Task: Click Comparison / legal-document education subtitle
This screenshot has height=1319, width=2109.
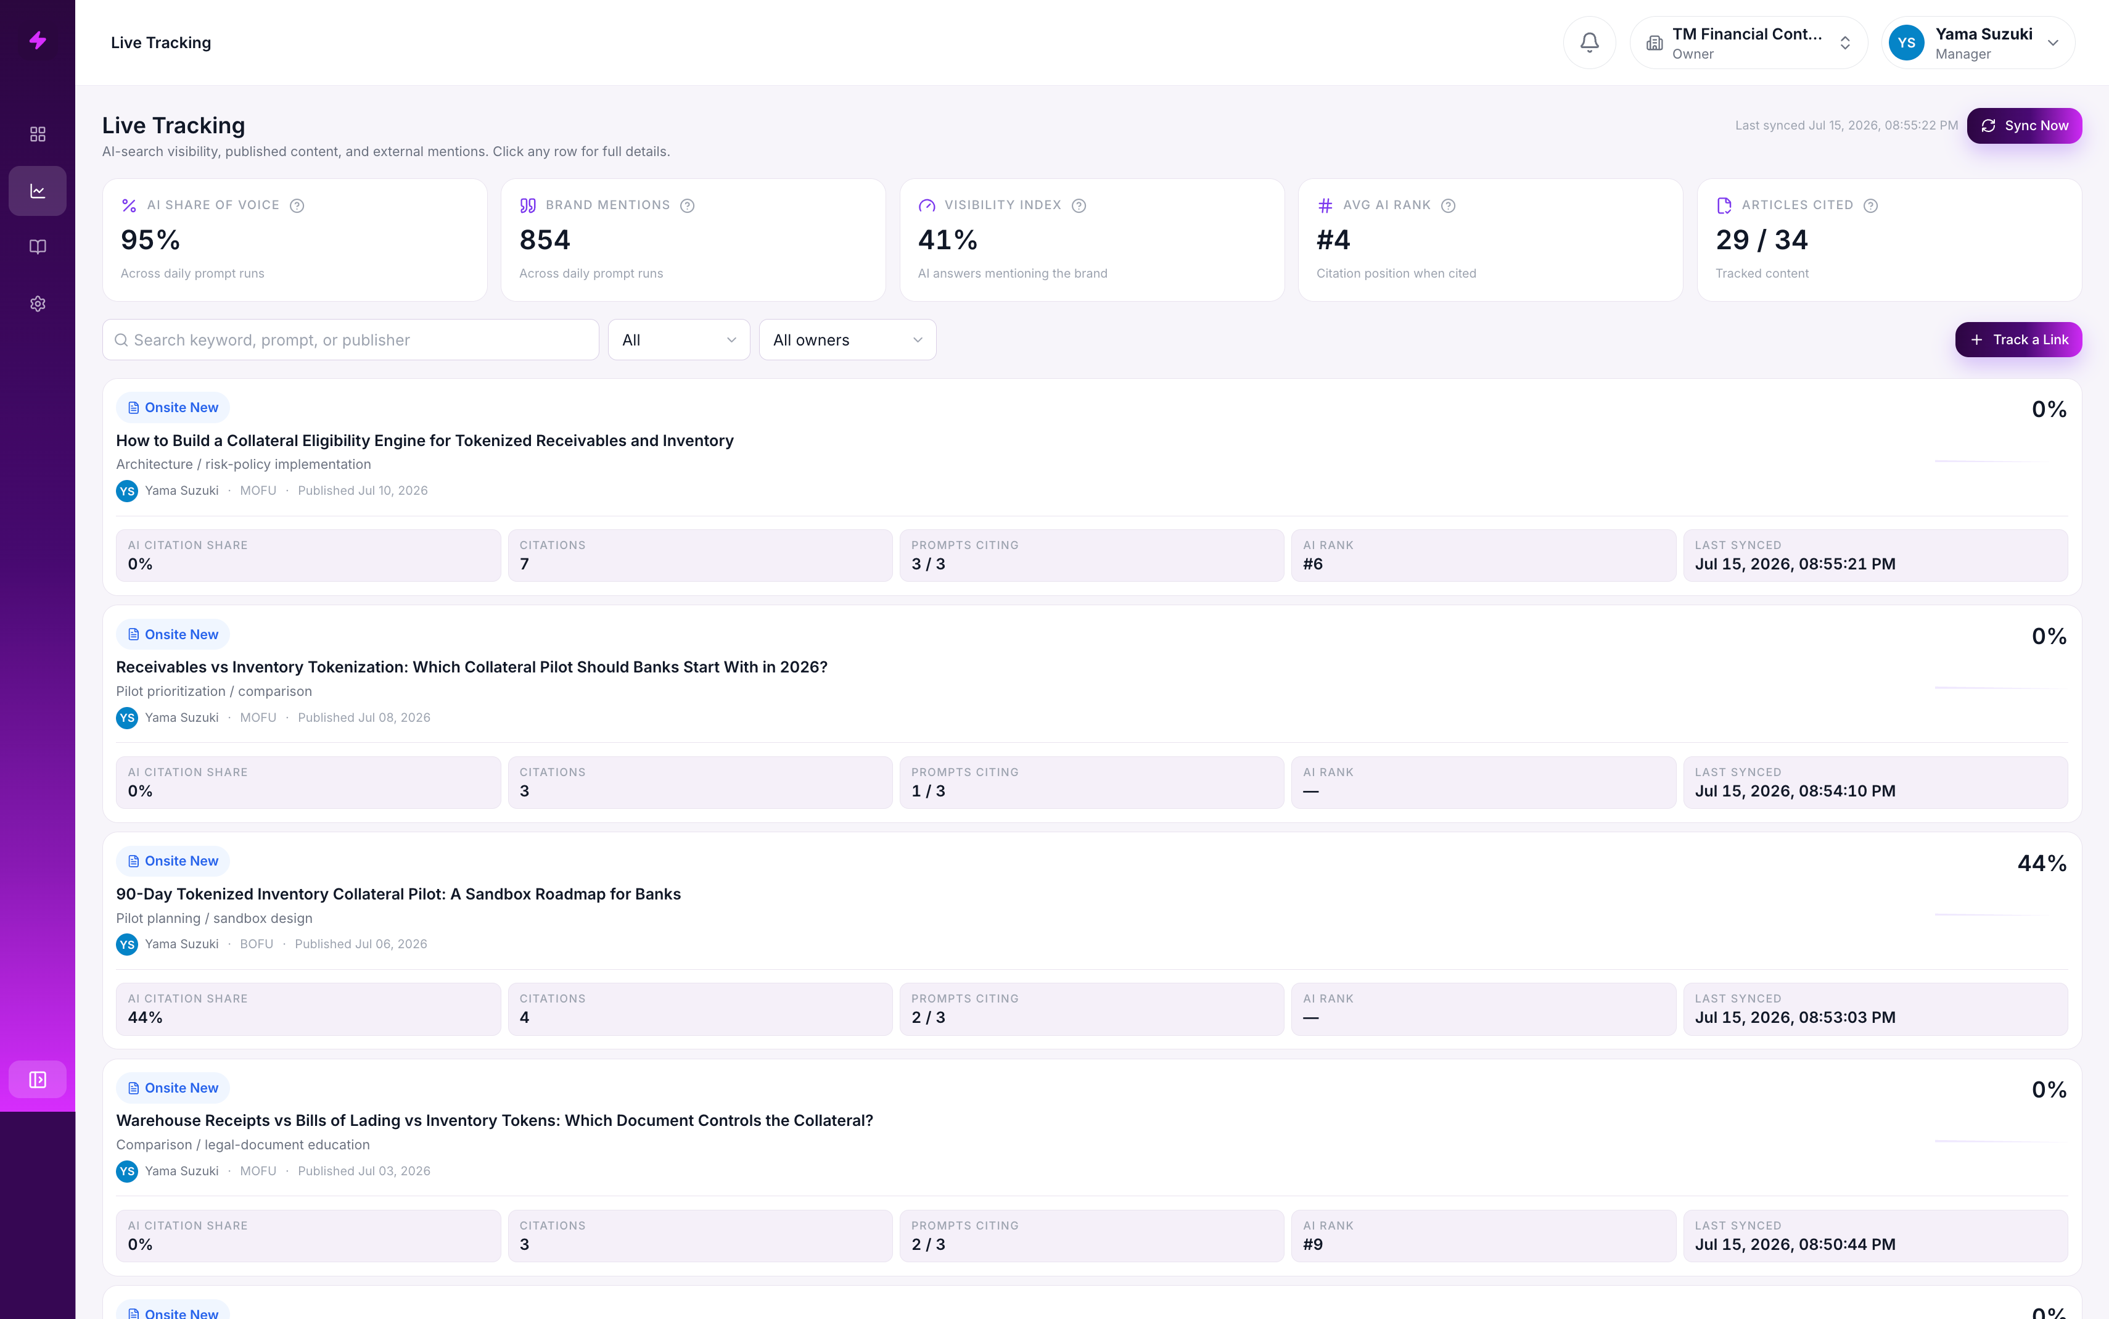Action: [242, 1146]
